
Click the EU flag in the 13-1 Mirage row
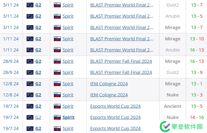point(30,84)
